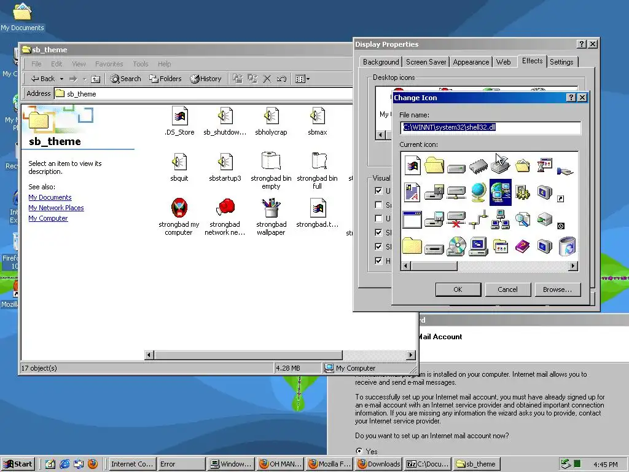Open Internet Explorer from quick launch bar

[x=64, y=464]
